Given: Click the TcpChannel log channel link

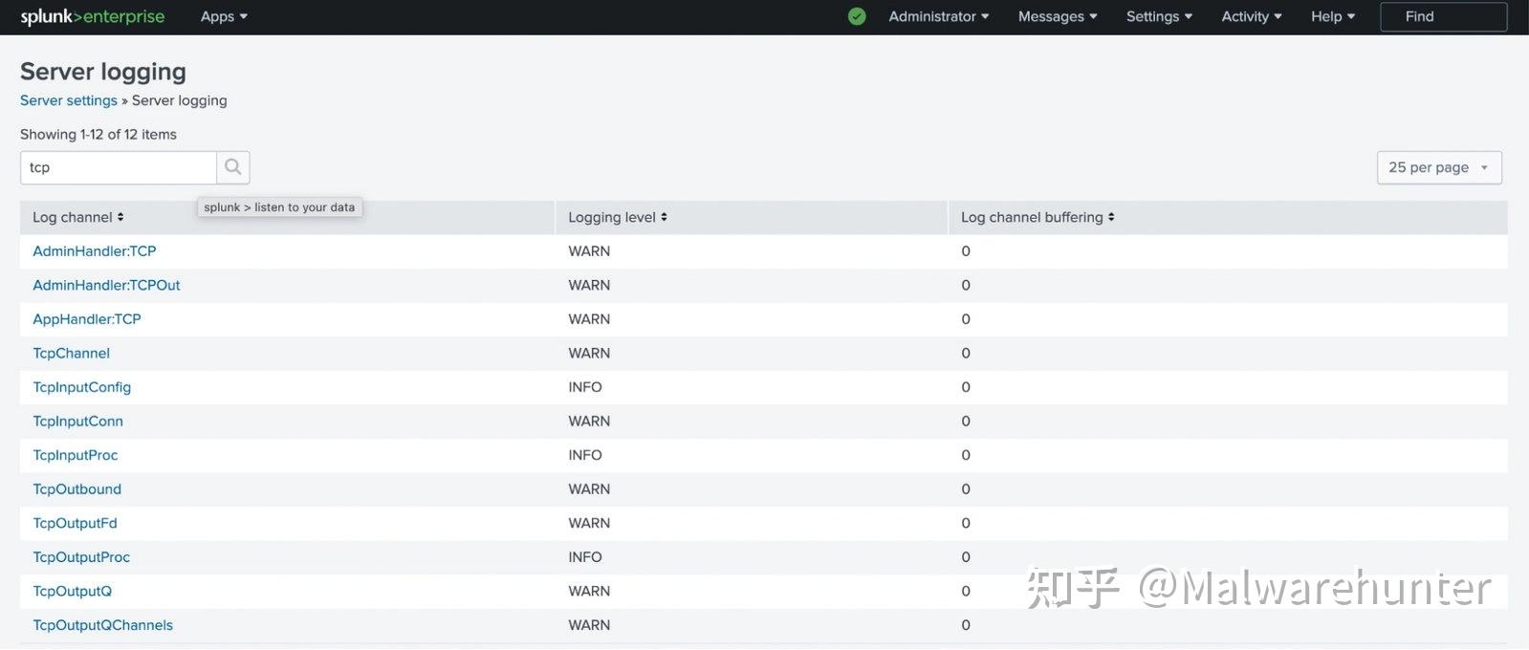Looking at the screenshot, I should [x=72, y=353].
